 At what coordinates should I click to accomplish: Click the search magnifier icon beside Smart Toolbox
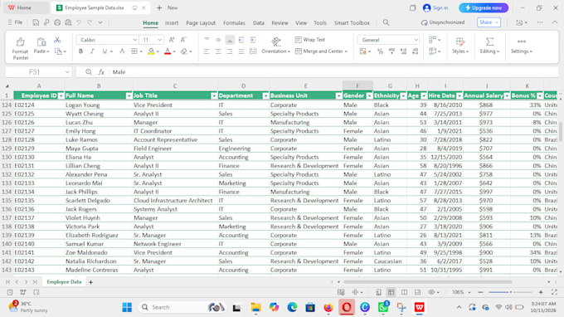point(386,22)
